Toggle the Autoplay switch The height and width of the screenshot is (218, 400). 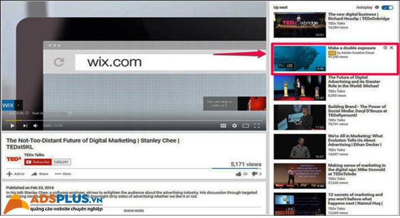click(x=387, y=7)
